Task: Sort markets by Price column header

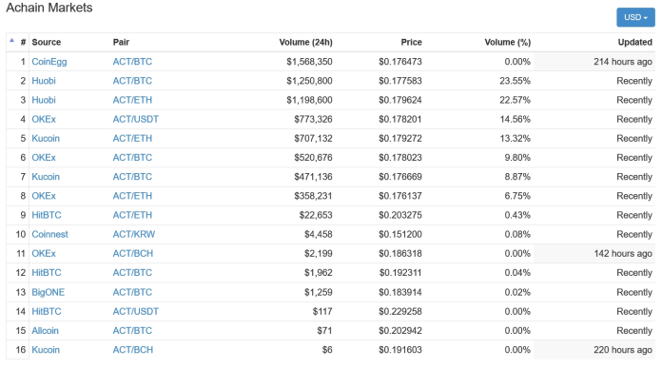Action: [411, 42]
